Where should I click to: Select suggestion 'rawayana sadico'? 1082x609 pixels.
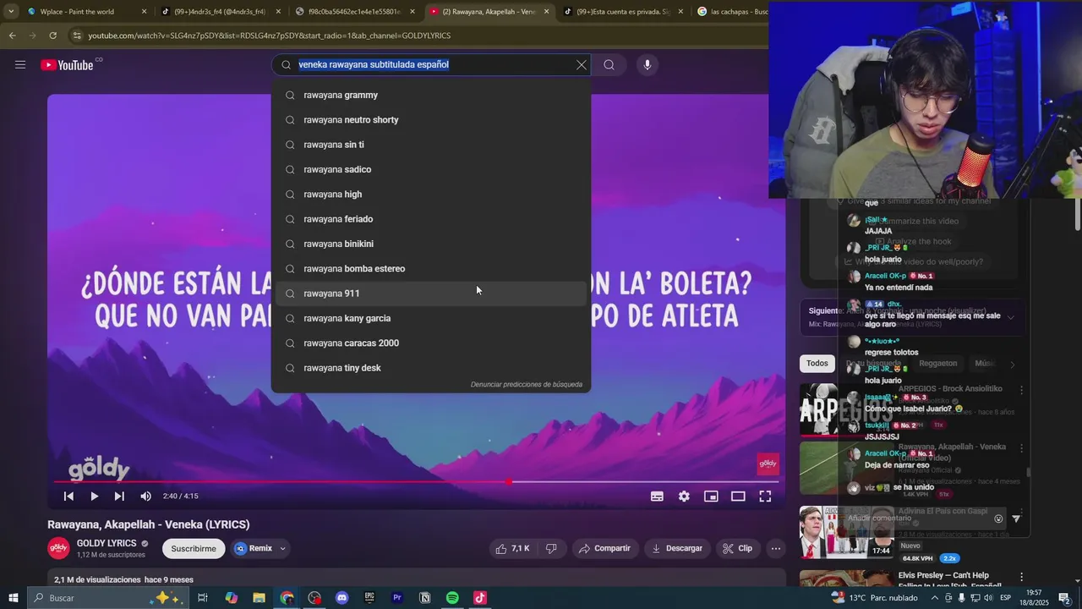pos(431,169)
